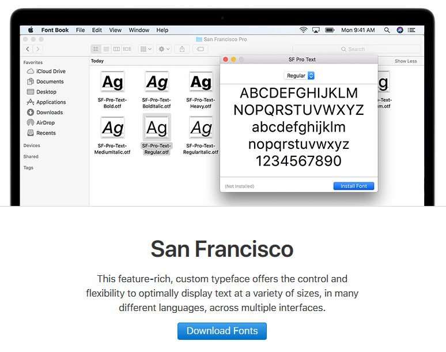Image resolution: width=446 pixels, height=352 pixels.
Task: Click the Siri icon
Action: (x=400, y=30)
